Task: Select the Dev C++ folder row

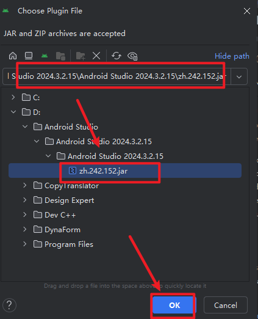Action: coord(125,215)
